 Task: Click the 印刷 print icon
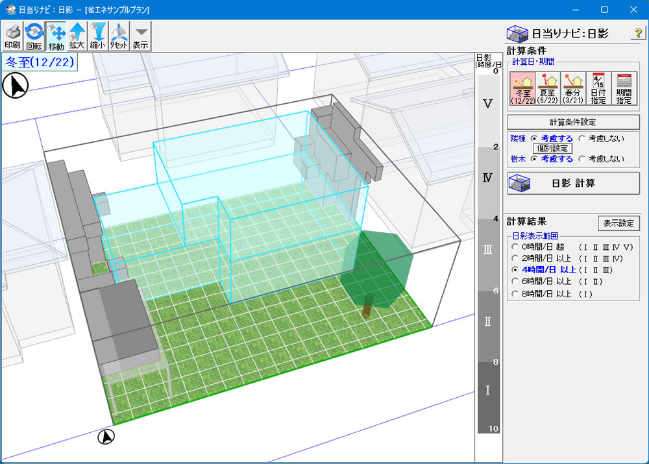[12, 36]
